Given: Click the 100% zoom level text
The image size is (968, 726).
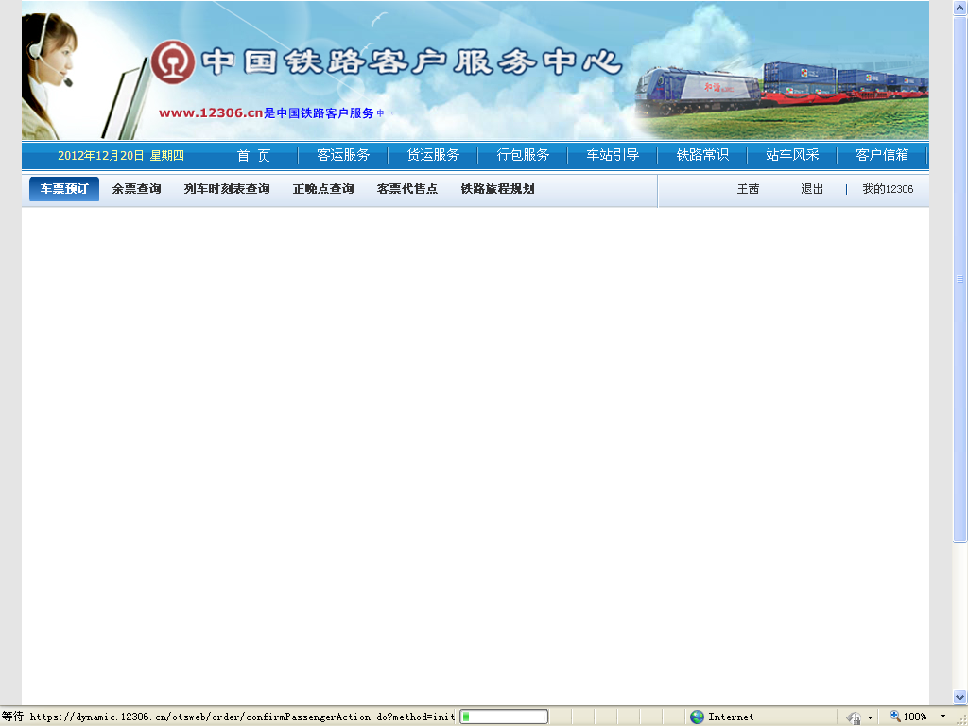Looking at the screenshot, I should pos(915,717).
